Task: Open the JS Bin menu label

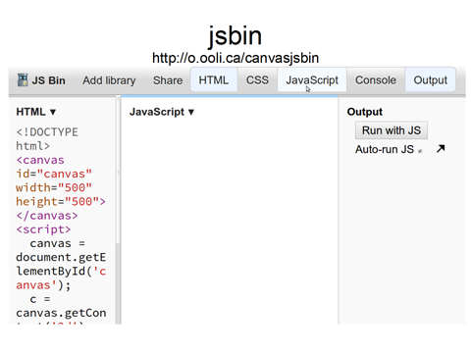Action: coord(48,80)
